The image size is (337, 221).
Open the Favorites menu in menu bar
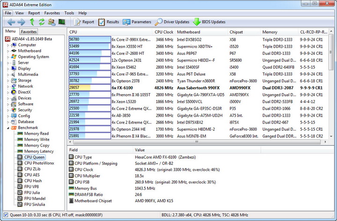[x=52, y=13]
